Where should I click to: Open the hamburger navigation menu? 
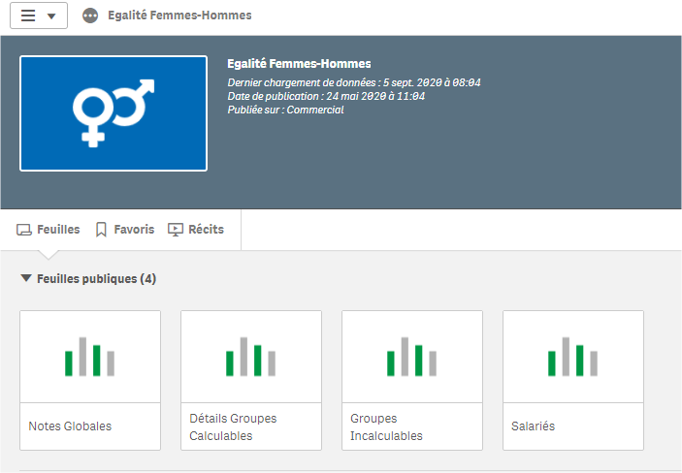(x=28, y=16)
